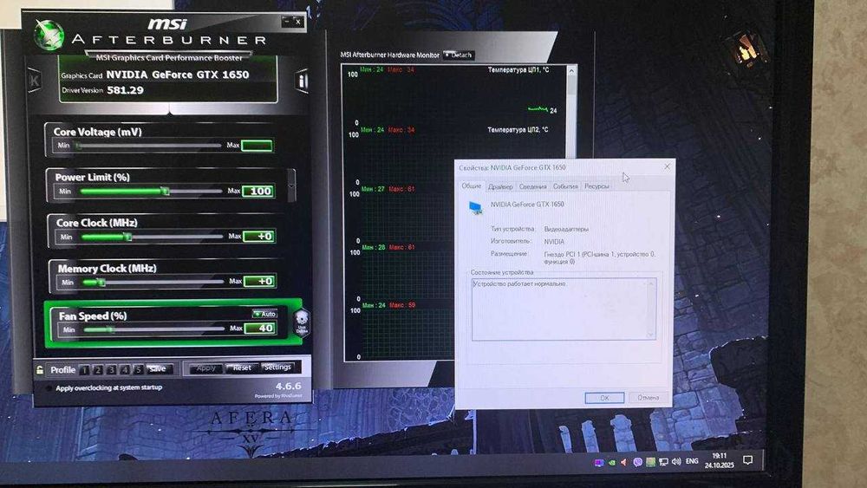Open the Viber tray icon
Image resolution: width=867 pixels, height=488 pixels.
click(x=637, y=462)
